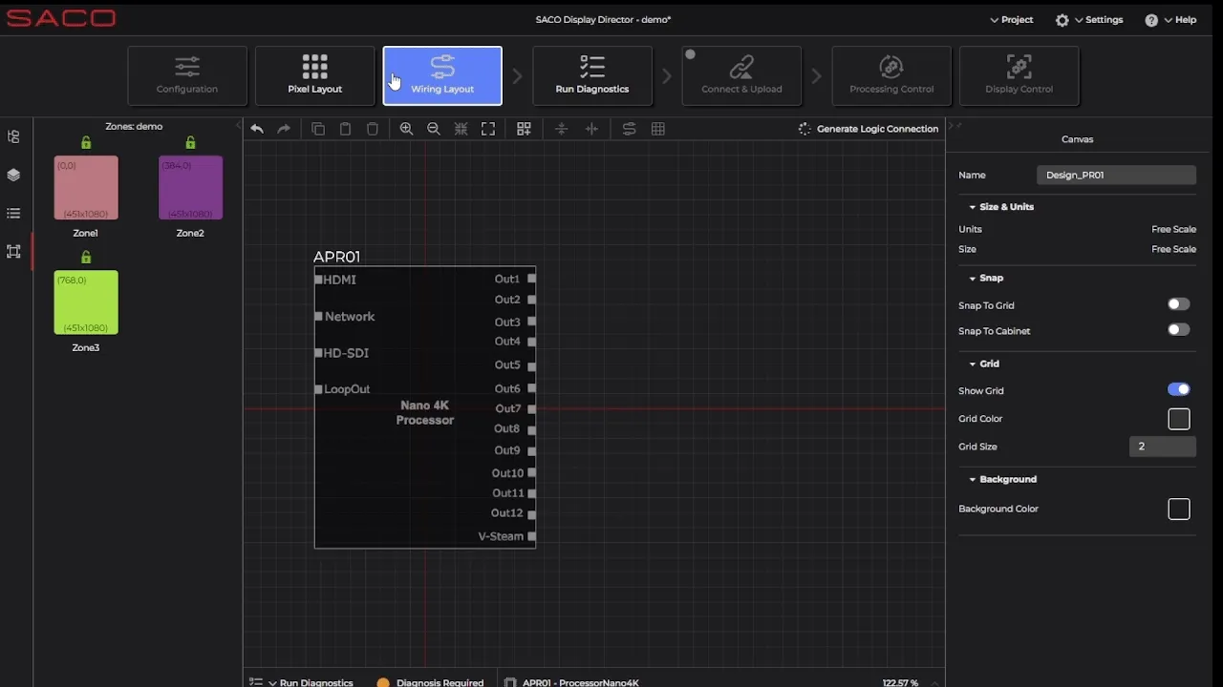Image resolution: width=1223 pixels, height=687 pixels.
Task: Select the Paste icon on the toolbar
Action: tap(345, 129)
